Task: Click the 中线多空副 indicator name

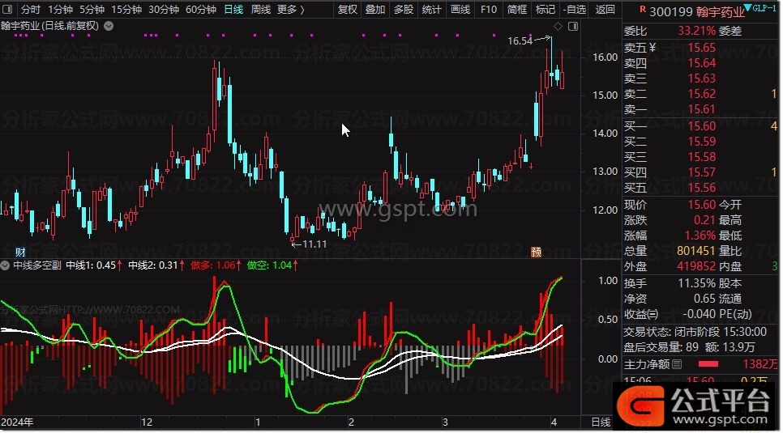Action: pyautogui.click(x=36, y=265)
